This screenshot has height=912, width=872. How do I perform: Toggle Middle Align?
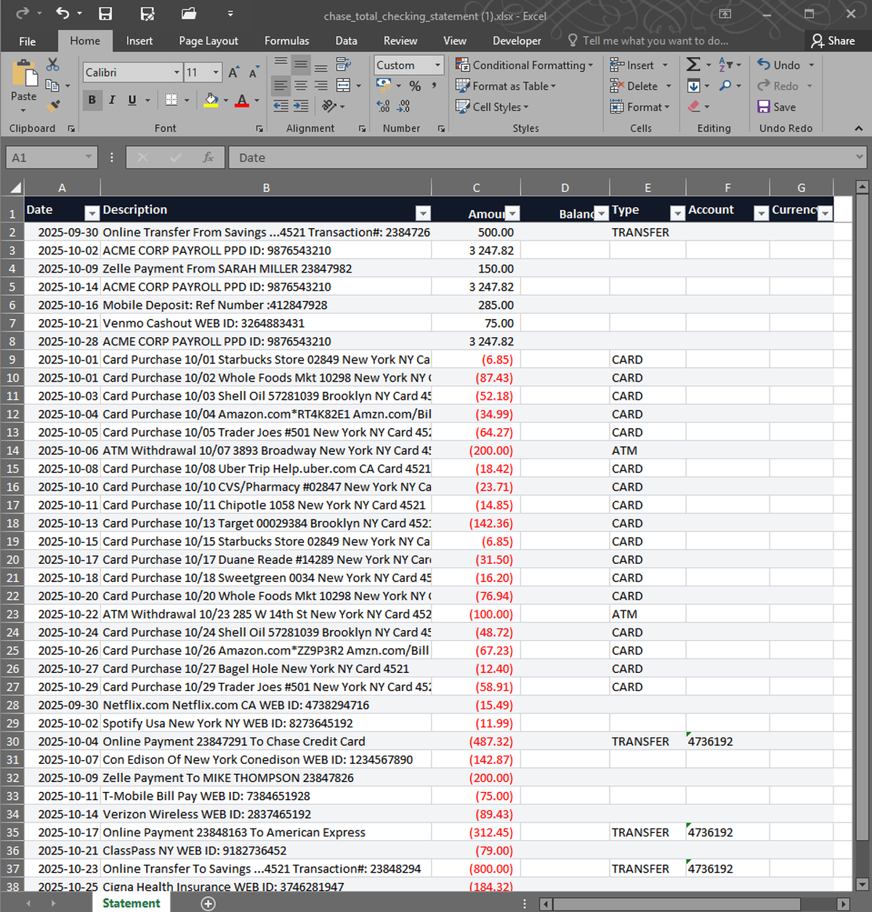[x=301, y=65]
